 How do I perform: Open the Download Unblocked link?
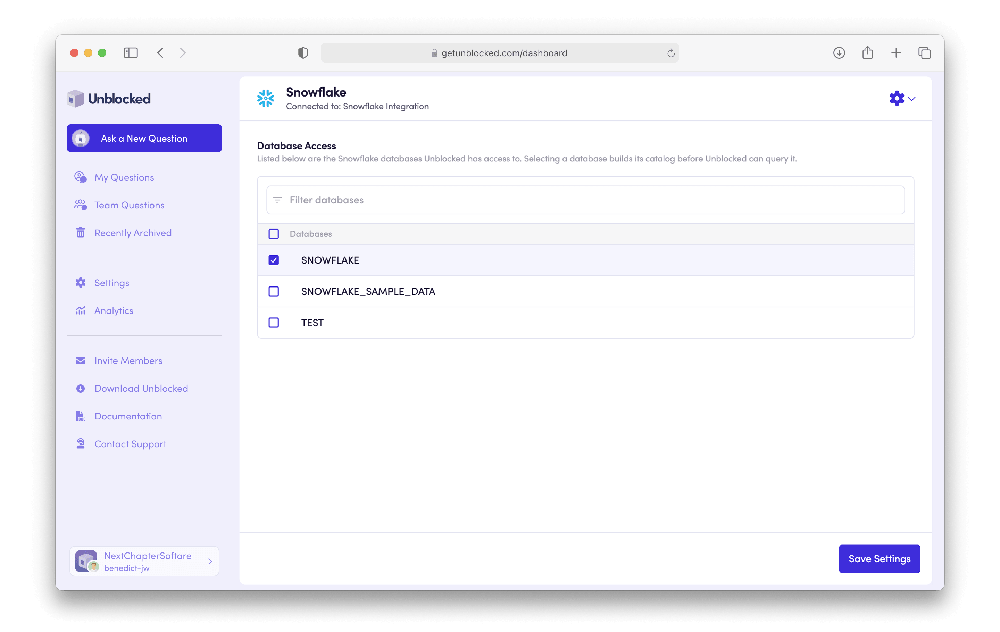coord(141,388)
